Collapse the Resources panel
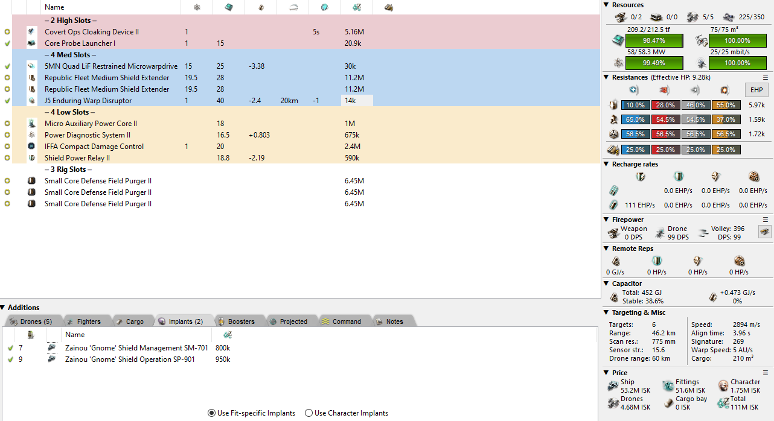The height and width of the screenshot is (421, 774). (x=607, y=5)
